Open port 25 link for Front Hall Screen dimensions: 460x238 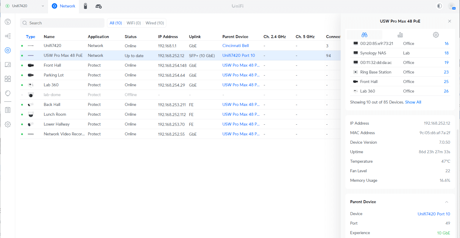pos(446,82)
